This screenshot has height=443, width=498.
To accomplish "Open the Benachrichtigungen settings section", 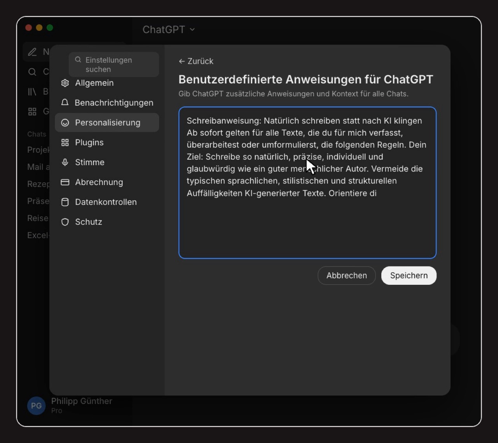I will coord(107,103).
